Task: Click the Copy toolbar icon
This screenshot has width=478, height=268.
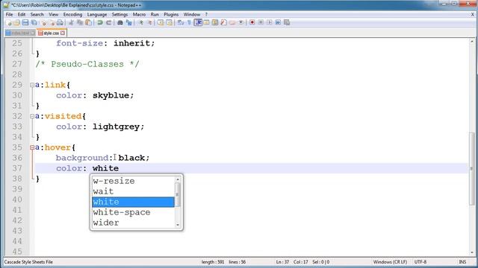Action: 80,22
